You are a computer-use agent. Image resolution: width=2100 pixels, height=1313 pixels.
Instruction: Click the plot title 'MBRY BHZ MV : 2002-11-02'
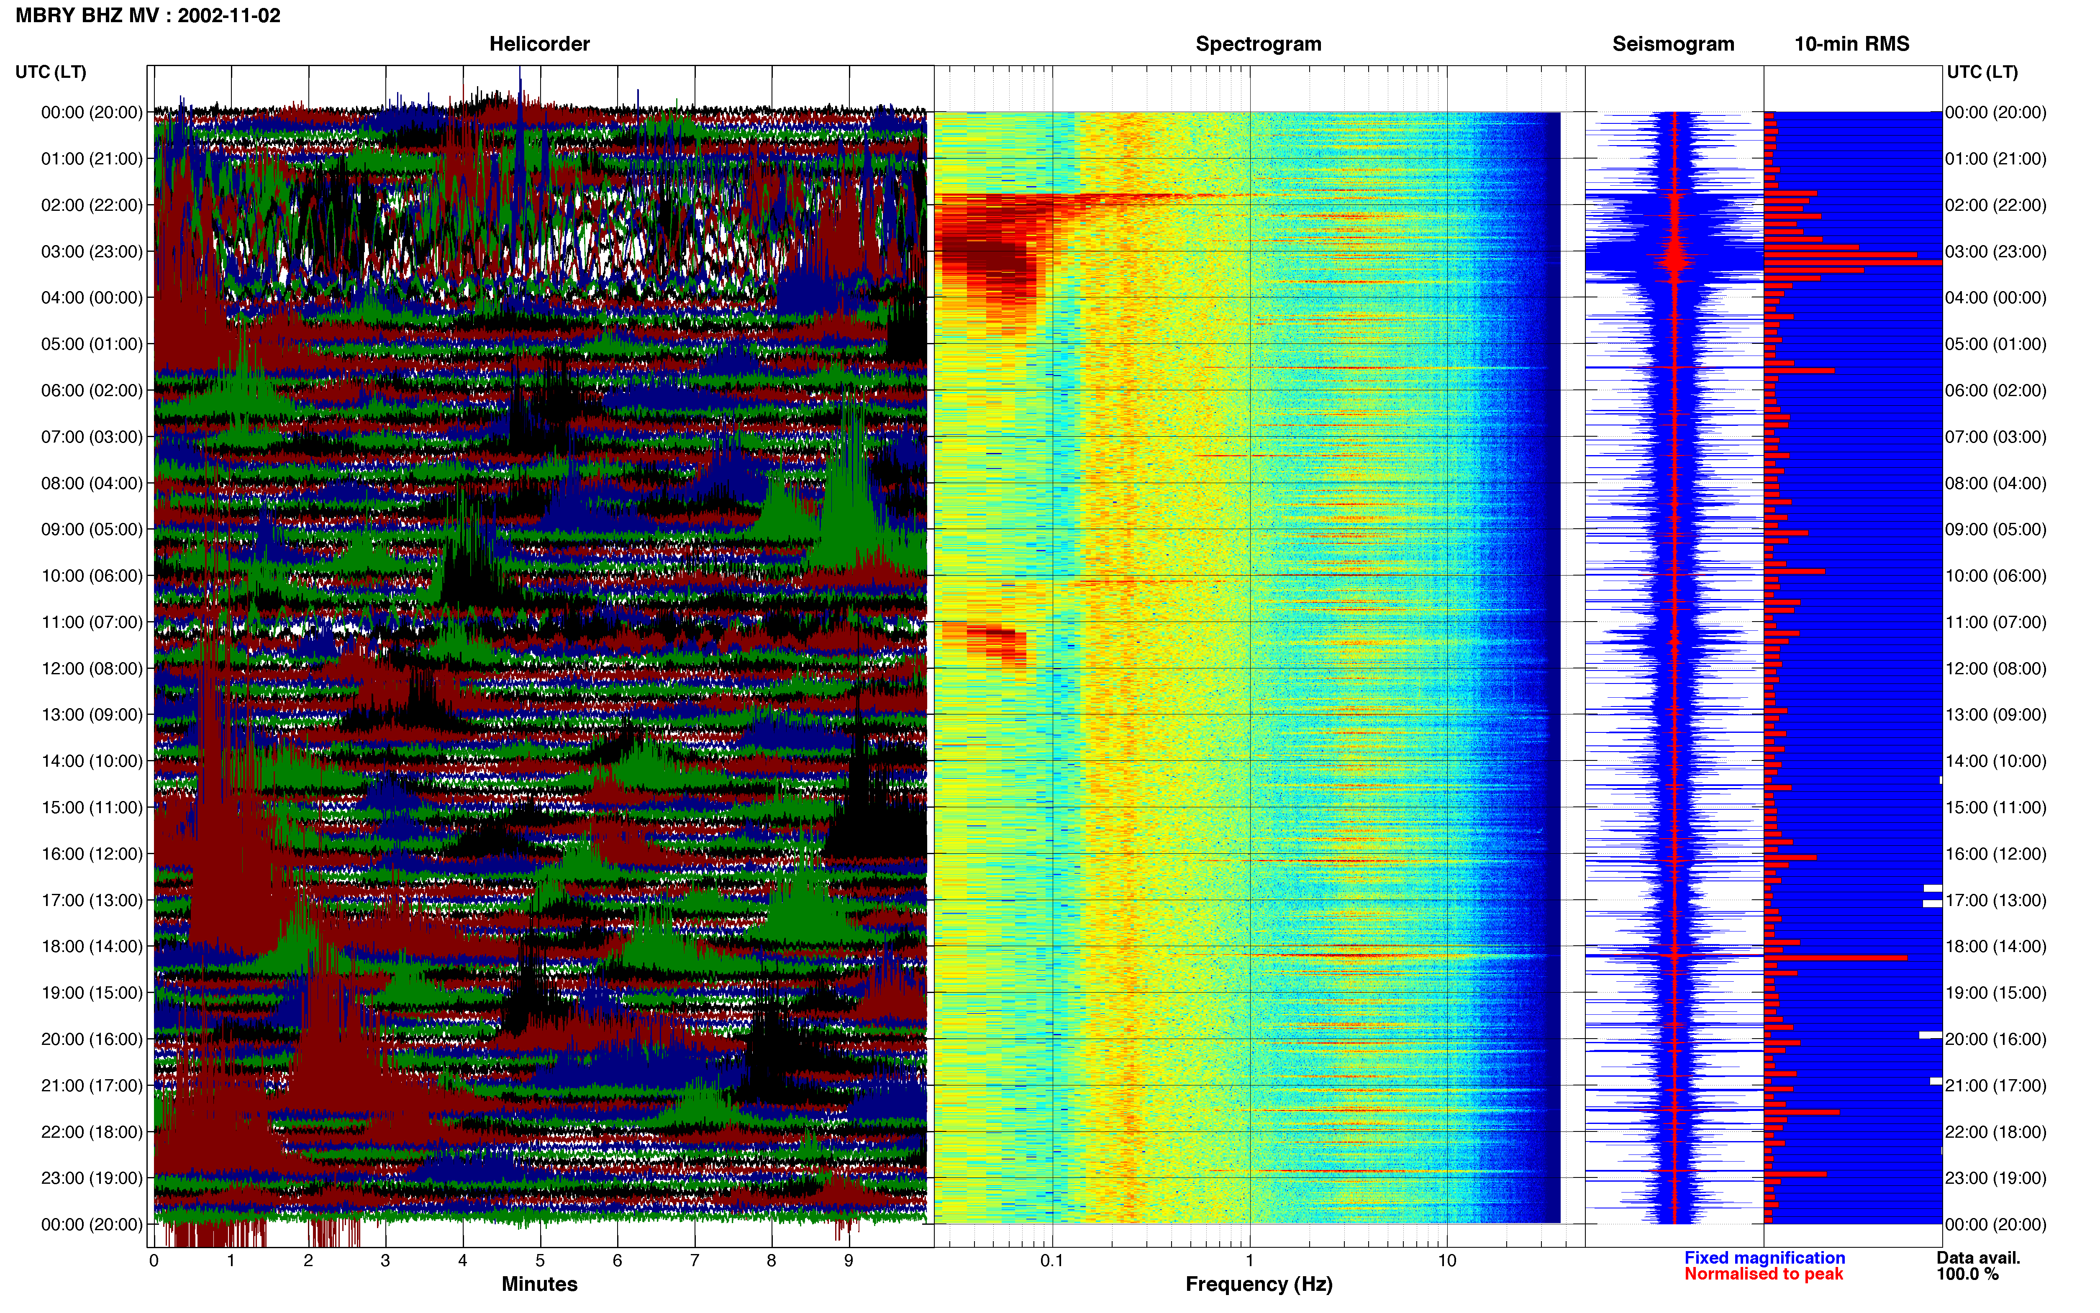click(x=148, y=15)
